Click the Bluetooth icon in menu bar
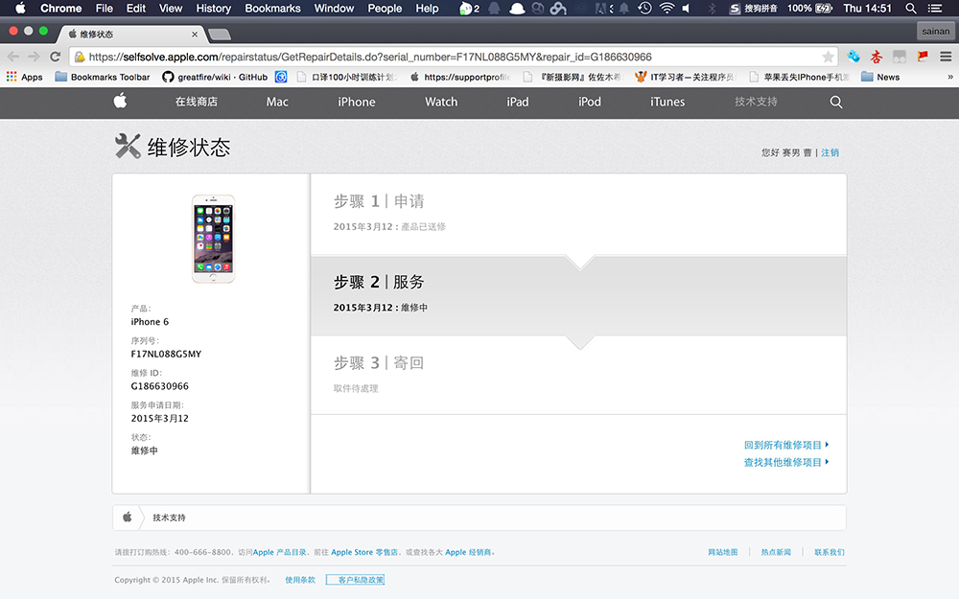 coord(712,8)
